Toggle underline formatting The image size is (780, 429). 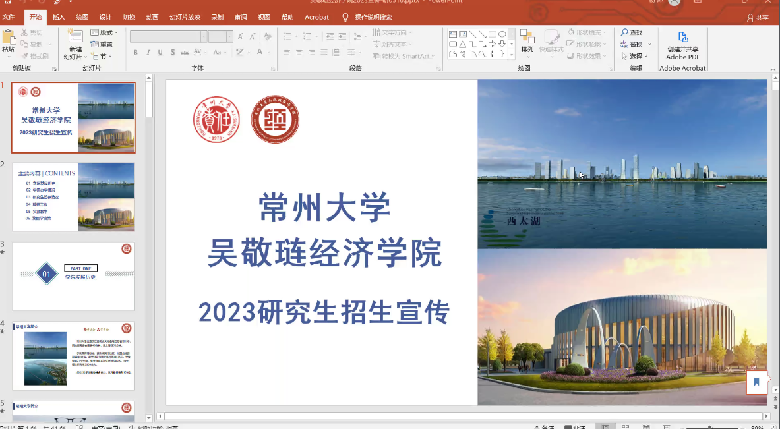click(x=160, y=53)
